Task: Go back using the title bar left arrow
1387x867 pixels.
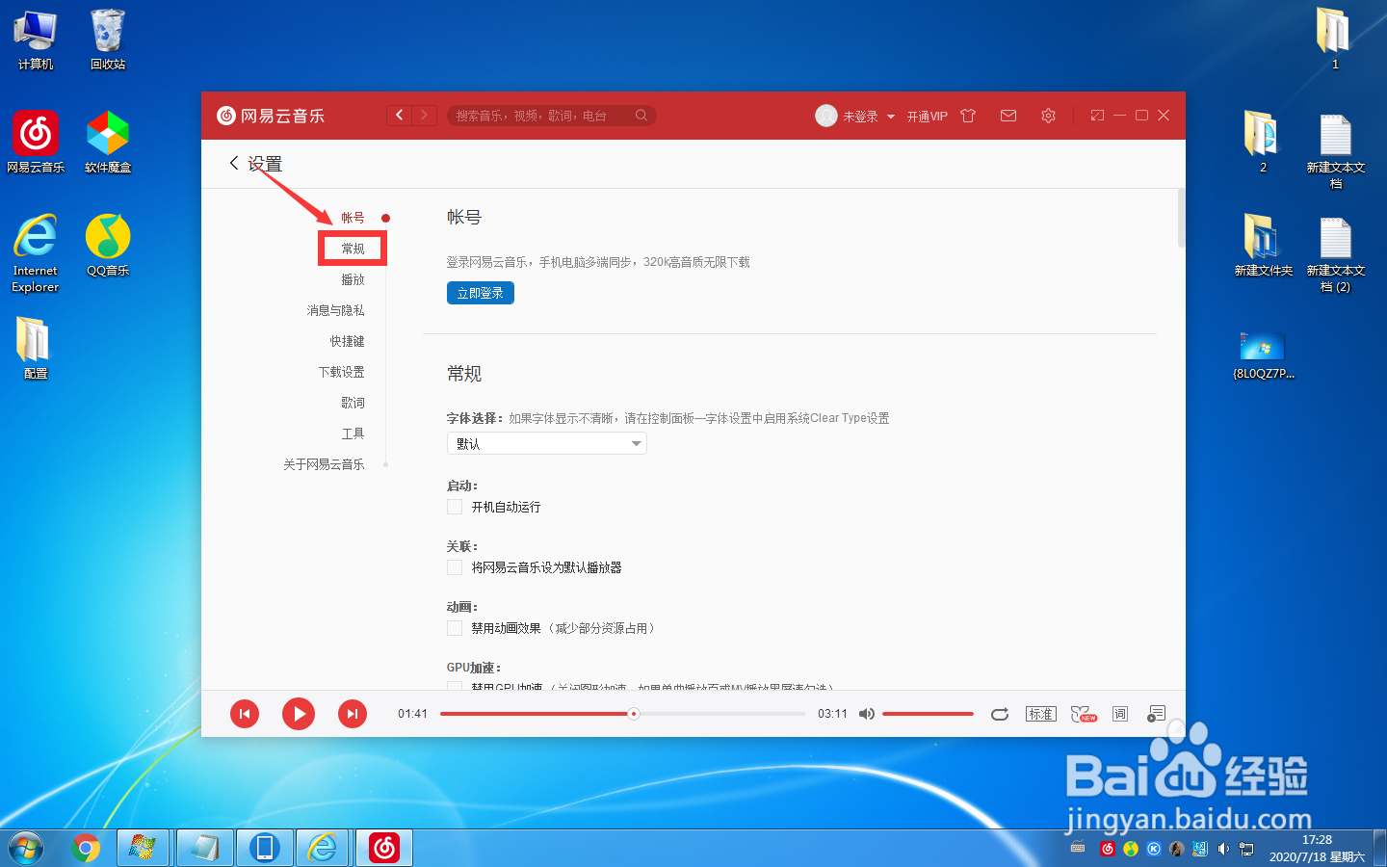Action: tap(400, 116)
